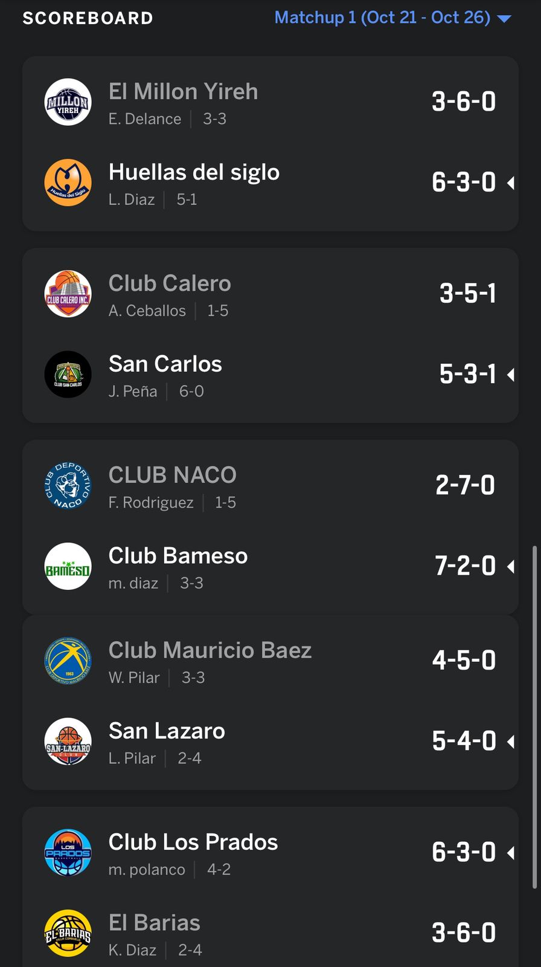Click the Club Bameso team name
This screenshot has height=967, width=541.
(178, 556)
